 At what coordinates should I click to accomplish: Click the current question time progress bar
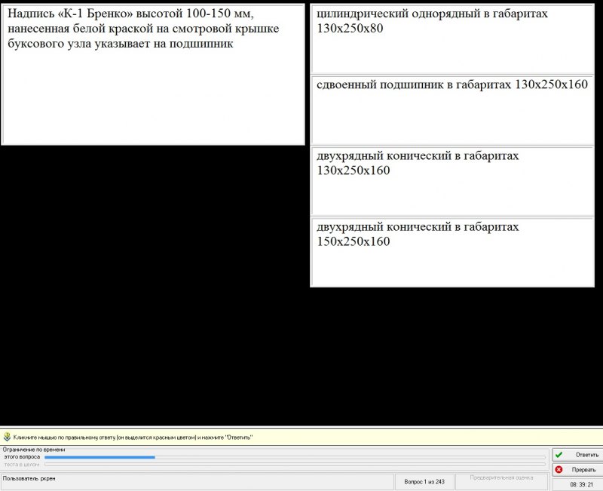pos(294,457)
